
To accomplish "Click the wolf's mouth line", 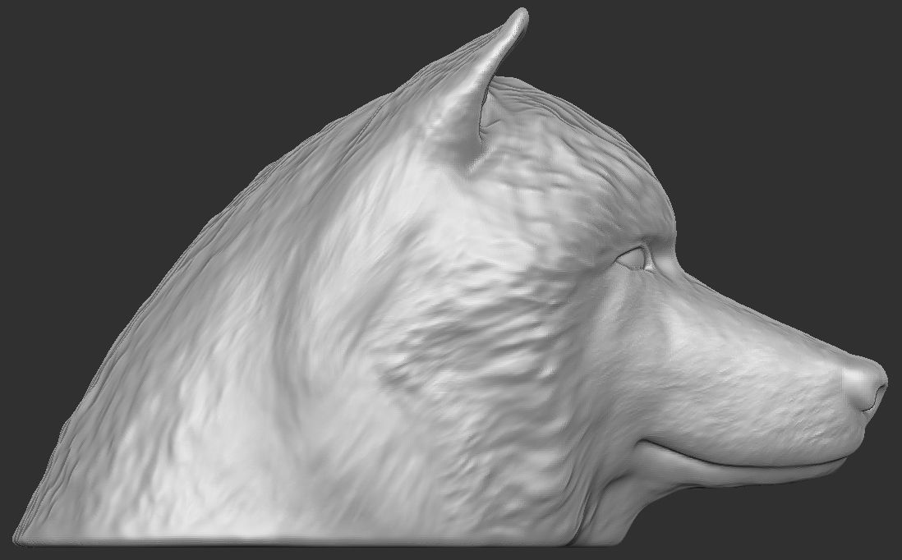I will pos(742,456).
